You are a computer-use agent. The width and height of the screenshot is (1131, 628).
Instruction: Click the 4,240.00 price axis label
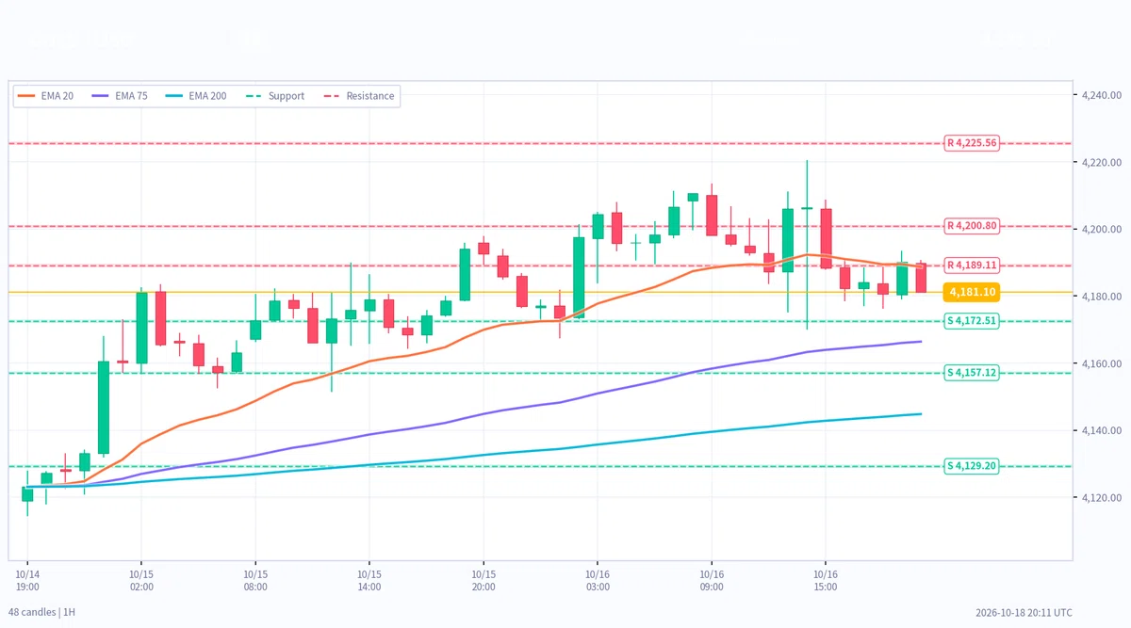[x=1101, y=95]
